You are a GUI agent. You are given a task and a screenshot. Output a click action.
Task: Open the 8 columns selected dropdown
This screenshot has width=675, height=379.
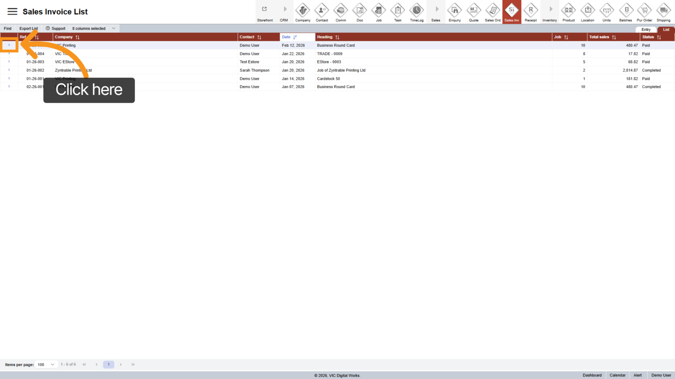click(x=94, y=28)
